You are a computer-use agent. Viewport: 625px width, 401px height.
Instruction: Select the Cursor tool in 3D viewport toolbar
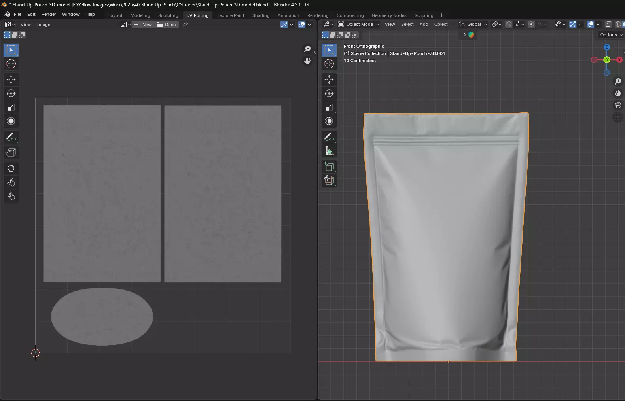(x=329, y=64)
